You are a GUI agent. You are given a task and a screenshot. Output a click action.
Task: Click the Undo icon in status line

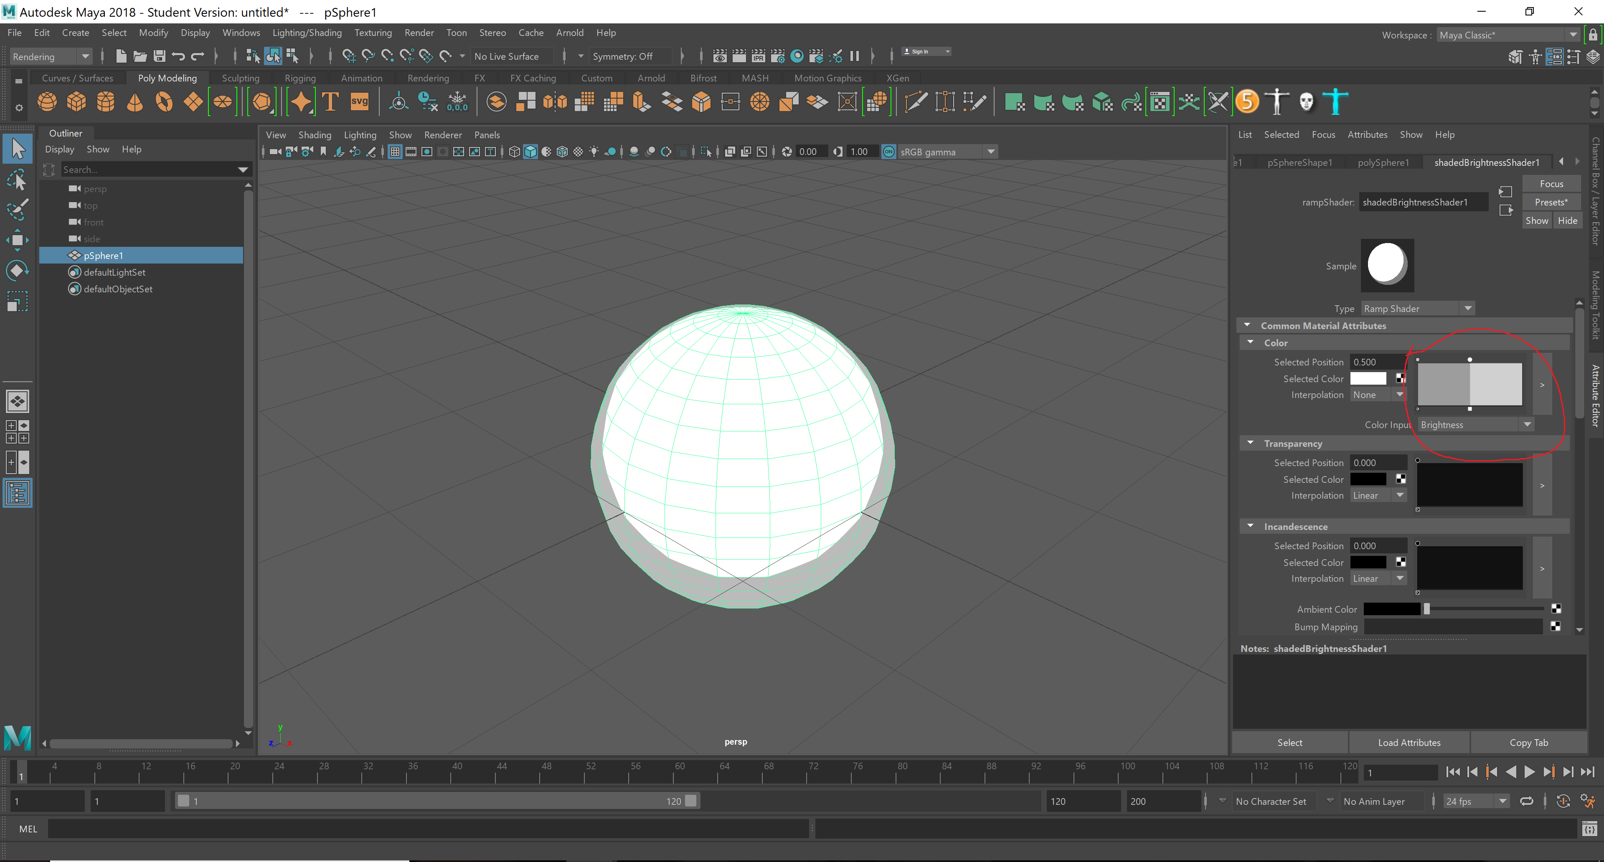point(179,56)
